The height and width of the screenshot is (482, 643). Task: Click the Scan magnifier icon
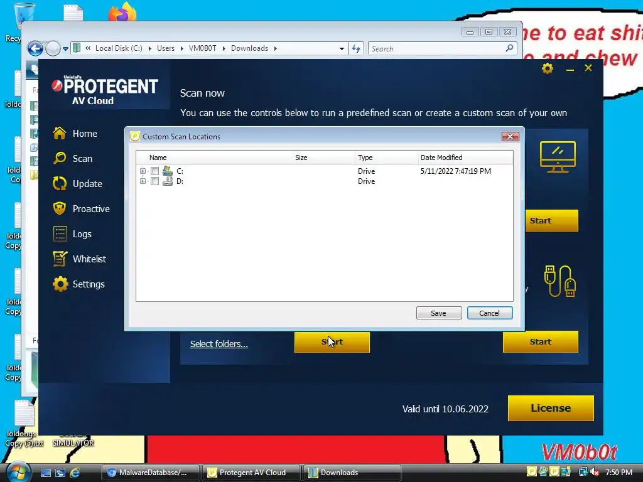click(60, 158)
